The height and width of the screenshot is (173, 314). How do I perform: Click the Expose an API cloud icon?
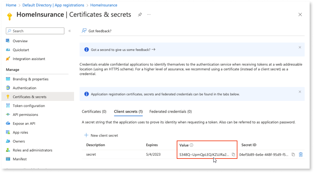coord(8,123)
